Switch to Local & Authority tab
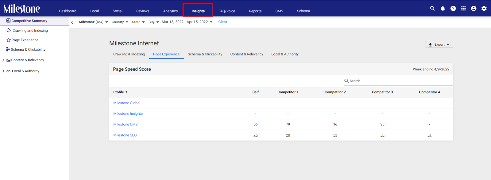Image resolution: width=491 pixels, height=180 pixels. (285, 54)
